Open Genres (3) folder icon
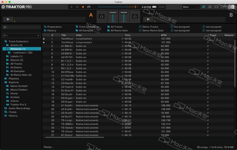237x150 pixels. pyautogui.click(x=7, y=60)
